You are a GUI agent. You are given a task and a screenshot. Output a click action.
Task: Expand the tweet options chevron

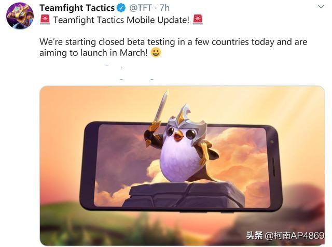point(321,7)
